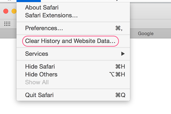Click the highlighted Safari menu title
The image size is (171, 114).
[x=29, y=1]
